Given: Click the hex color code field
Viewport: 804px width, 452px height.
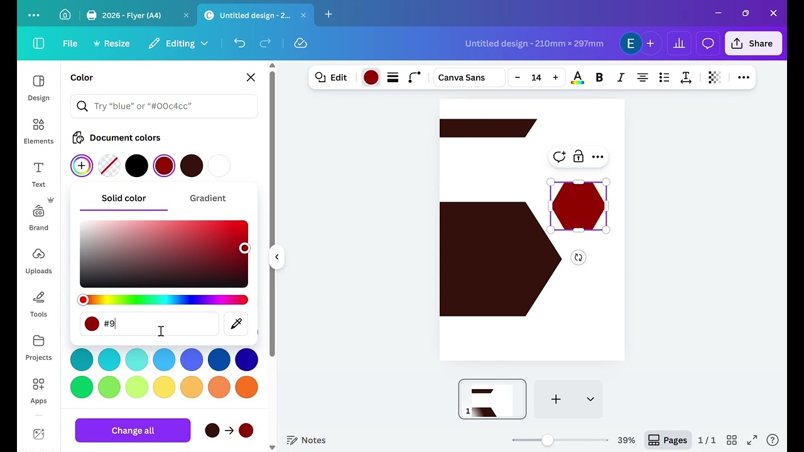Looking at the screenshot, I should tap(149, 324).
